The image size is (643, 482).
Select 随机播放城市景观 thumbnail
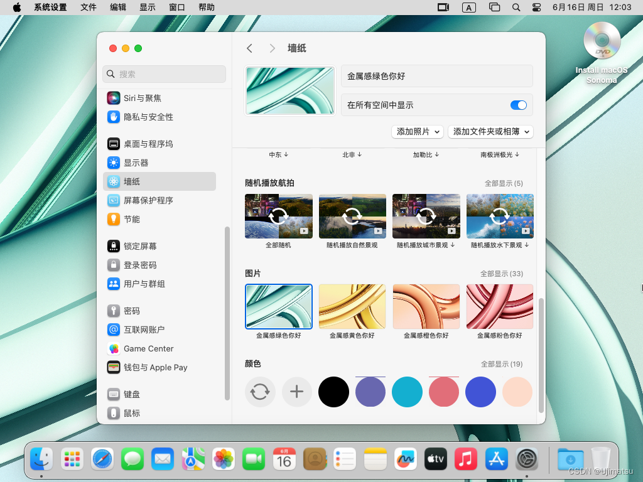tap(426, 216)
